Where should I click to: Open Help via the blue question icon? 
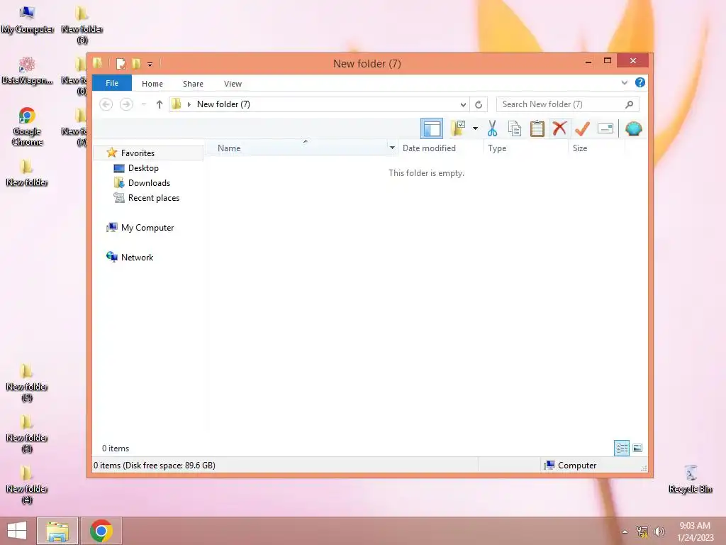tap(640, 82)
